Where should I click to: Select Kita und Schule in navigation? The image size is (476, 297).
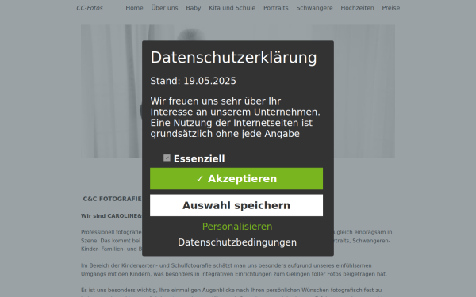pos(232,8)
